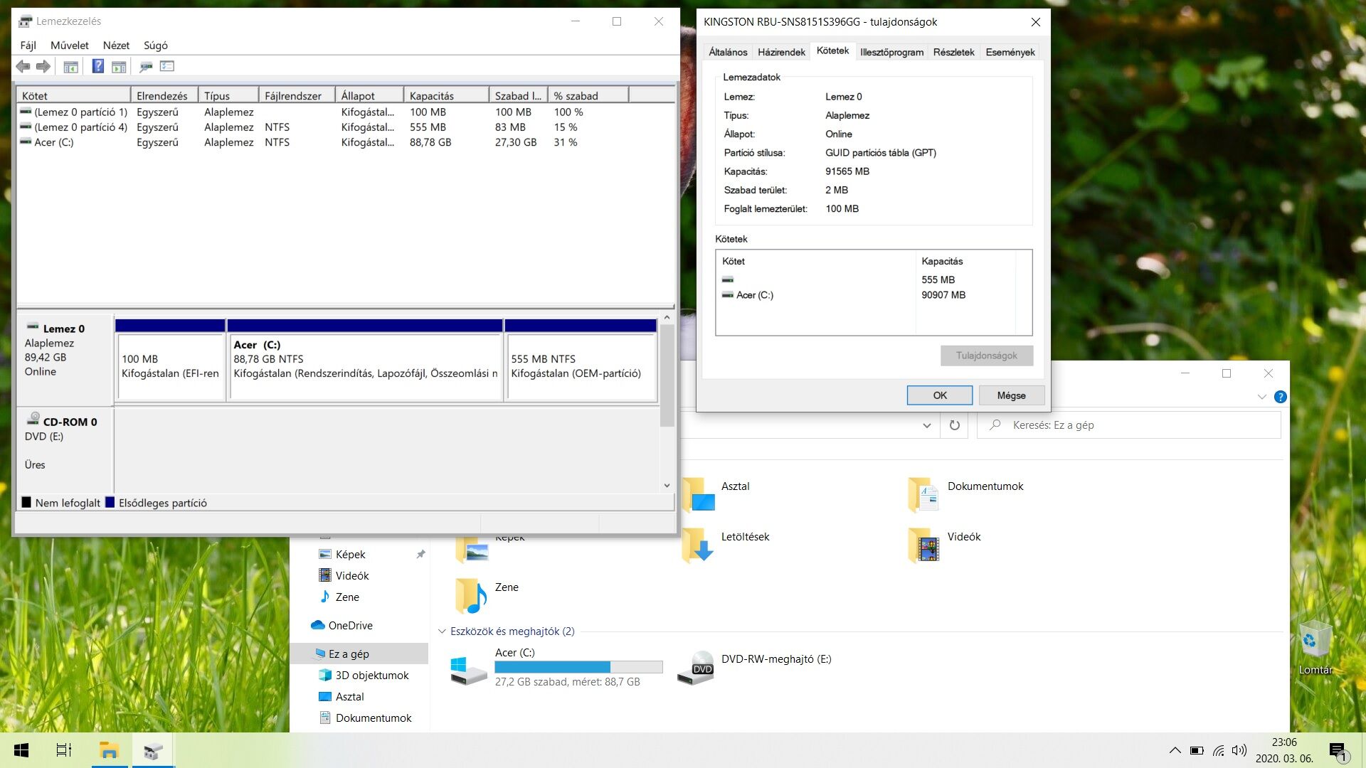Select Acer (C:) 88,78 GB NTFS partition block
This screenshot has height=768, width=1366.
pyautogui.click(x=364, y=361)
